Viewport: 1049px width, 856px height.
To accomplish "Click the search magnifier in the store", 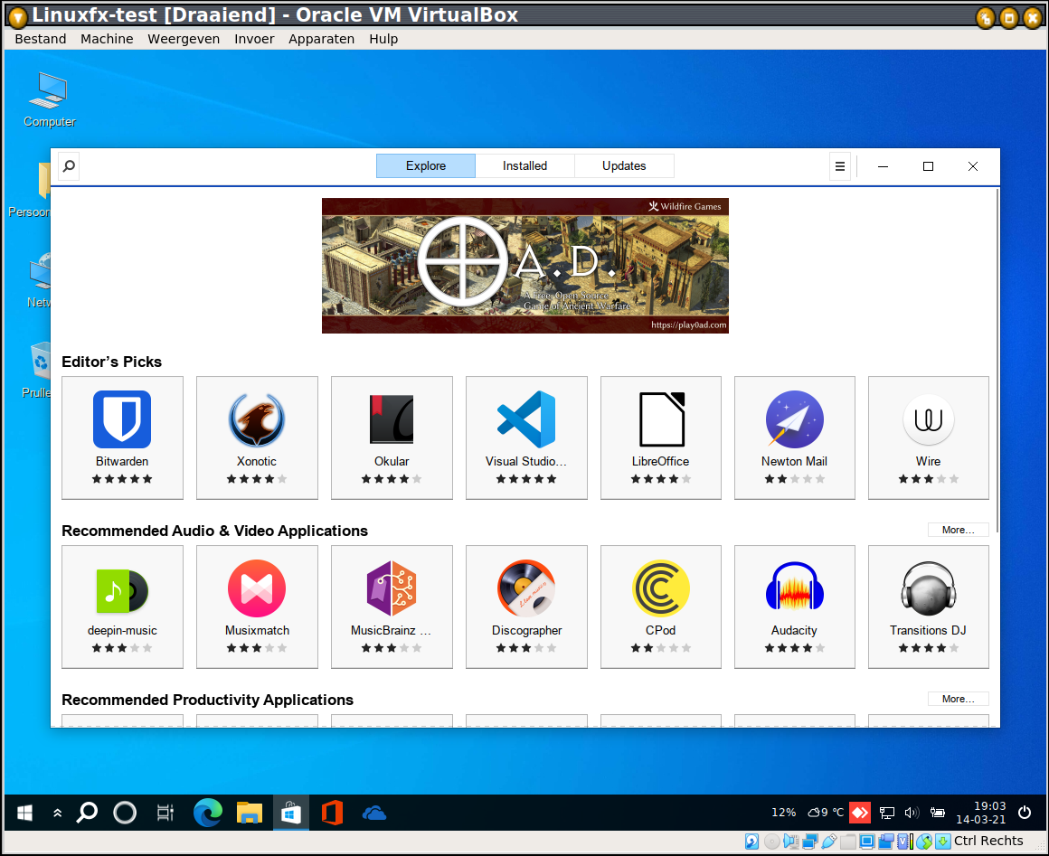I will 69,165.
